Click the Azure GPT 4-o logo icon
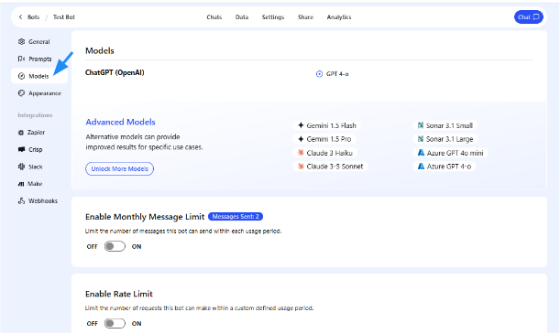Screen dimensions: 560x334 (421, 167)
